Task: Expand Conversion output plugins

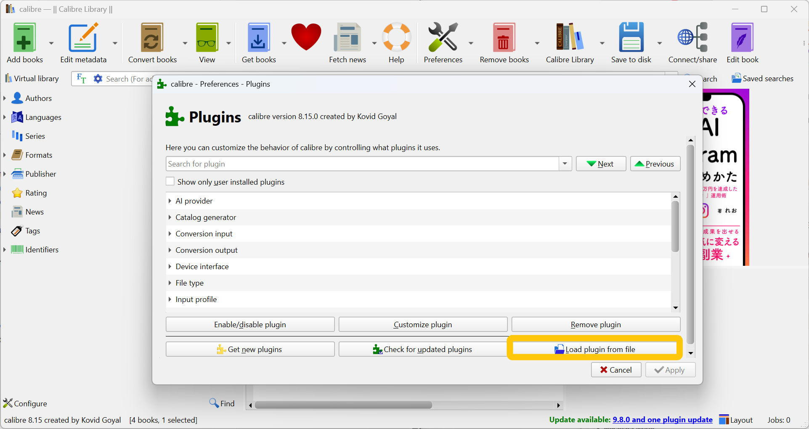Action: point(170,250)
